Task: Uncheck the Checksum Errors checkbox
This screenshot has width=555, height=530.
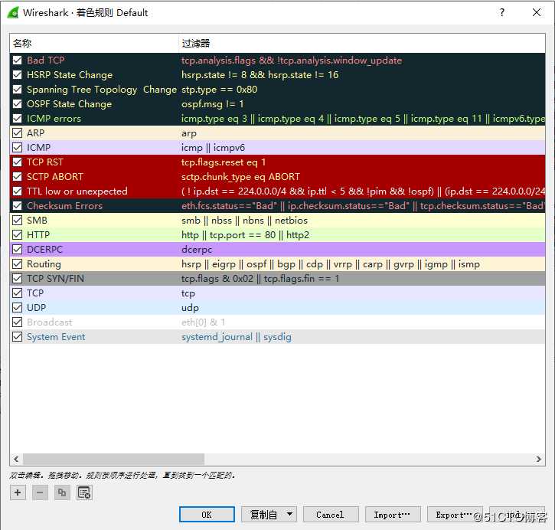Action: (x=18, y=205)
